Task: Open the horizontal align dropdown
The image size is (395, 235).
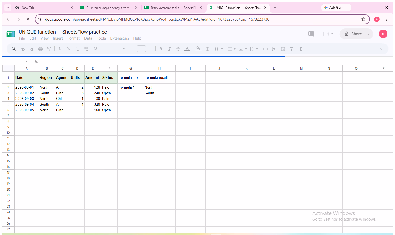Action: click(x=231, y=49)
